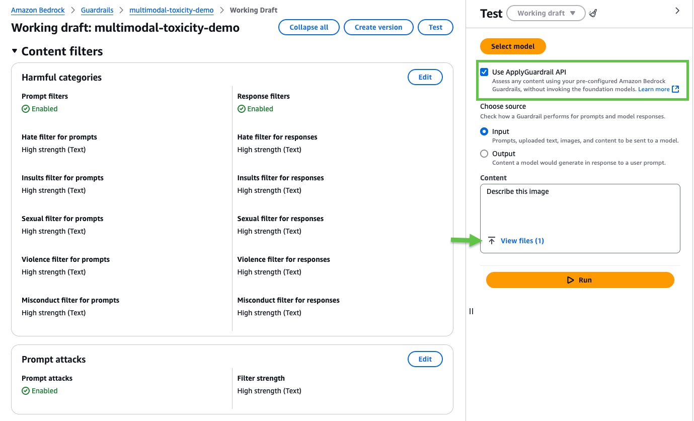This screenshot has width=694, height=421.
Task: Select the Input source radio button
Action: click(x=484, y=131)
